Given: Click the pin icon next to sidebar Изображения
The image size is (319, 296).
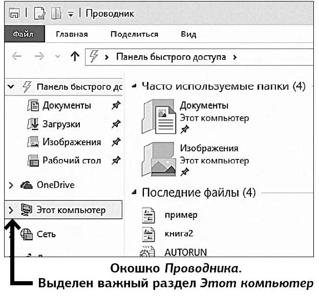Looking at the screenshot, I should [116, 142].
